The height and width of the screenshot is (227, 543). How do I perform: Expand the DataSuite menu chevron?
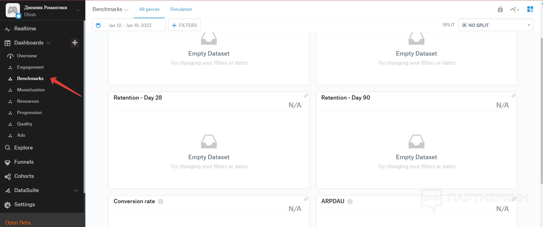coord(76,190)
